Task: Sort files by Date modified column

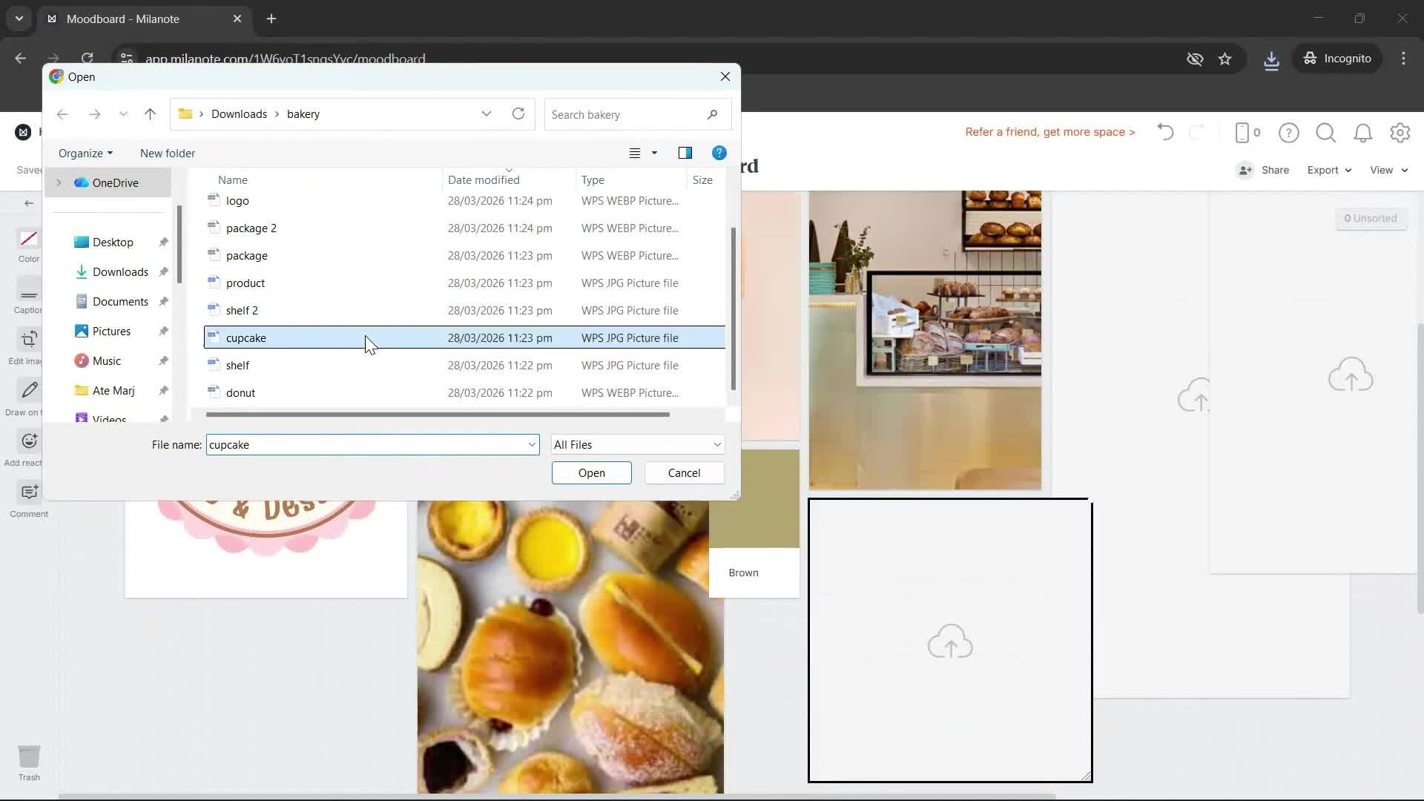Action: point(484,180)
